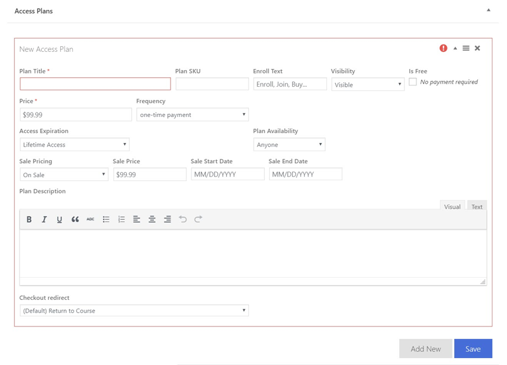This screenshot has height=365, width=507.
Task: Switch to the Text editor tab
Action: 477,206
